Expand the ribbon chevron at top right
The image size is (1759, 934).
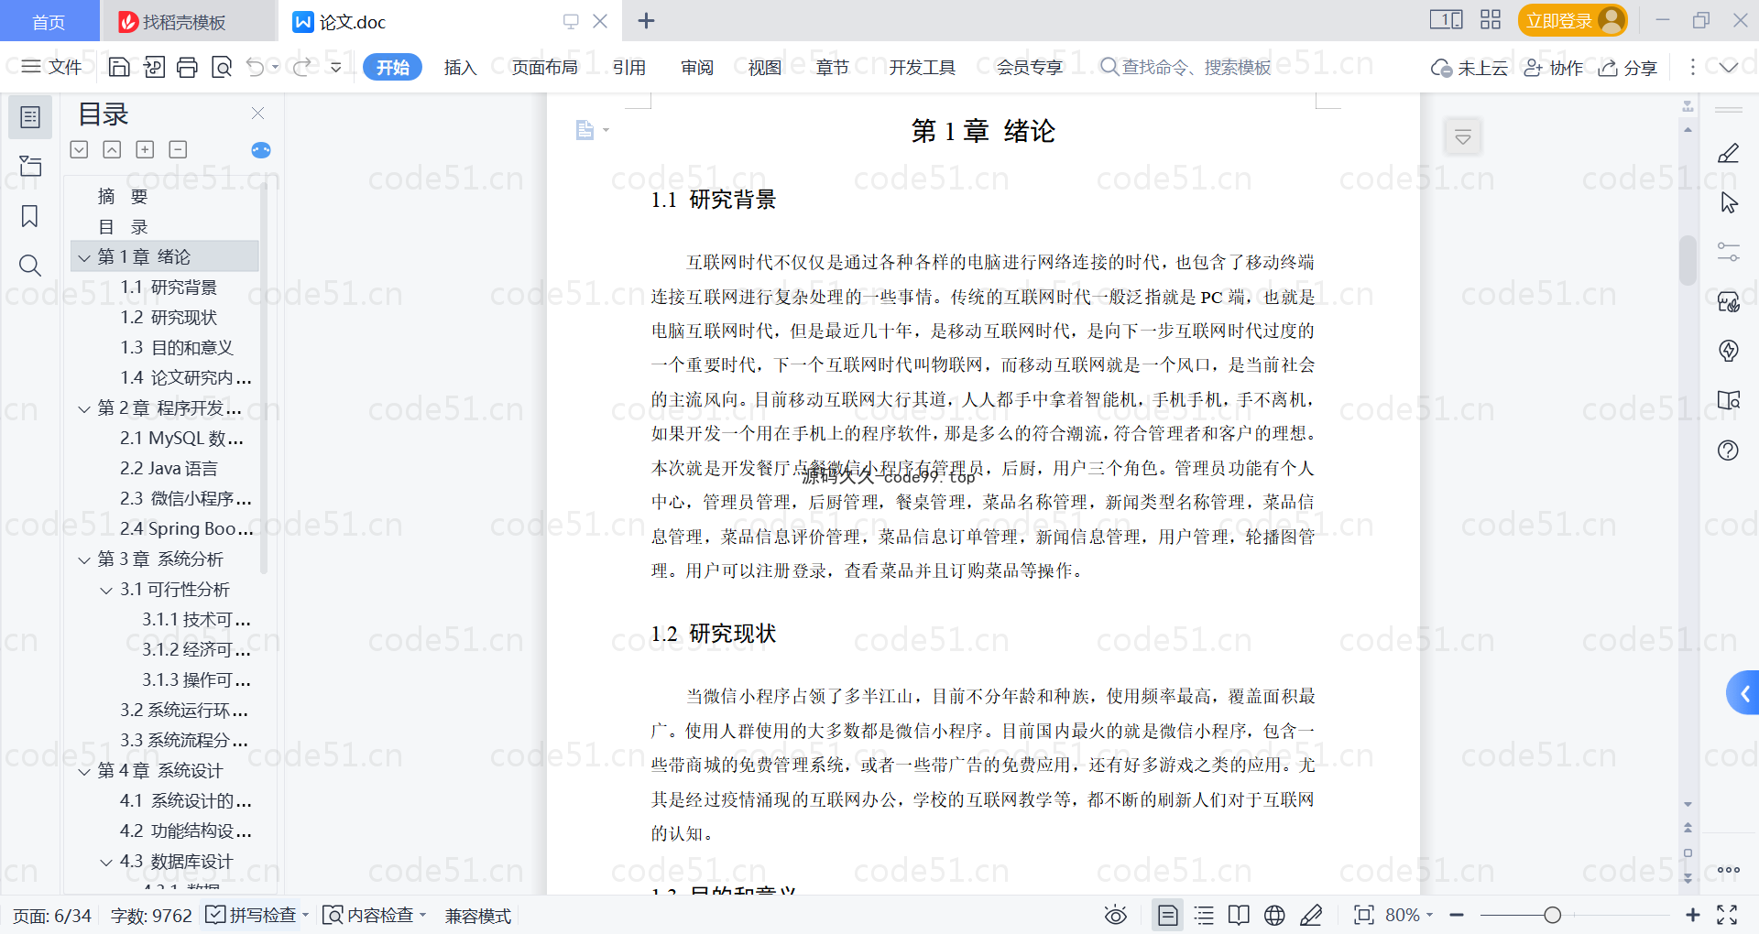point(1729,67)
